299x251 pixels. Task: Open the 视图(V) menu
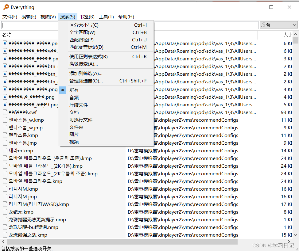(x=48, y=17)
